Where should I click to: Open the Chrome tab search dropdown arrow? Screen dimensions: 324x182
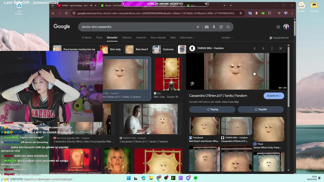pos(53,5)
